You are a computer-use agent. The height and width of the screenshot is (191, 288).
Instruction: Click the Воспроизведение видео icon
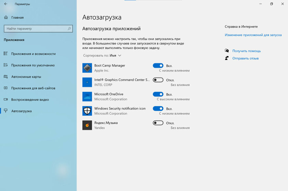(6, 99)
